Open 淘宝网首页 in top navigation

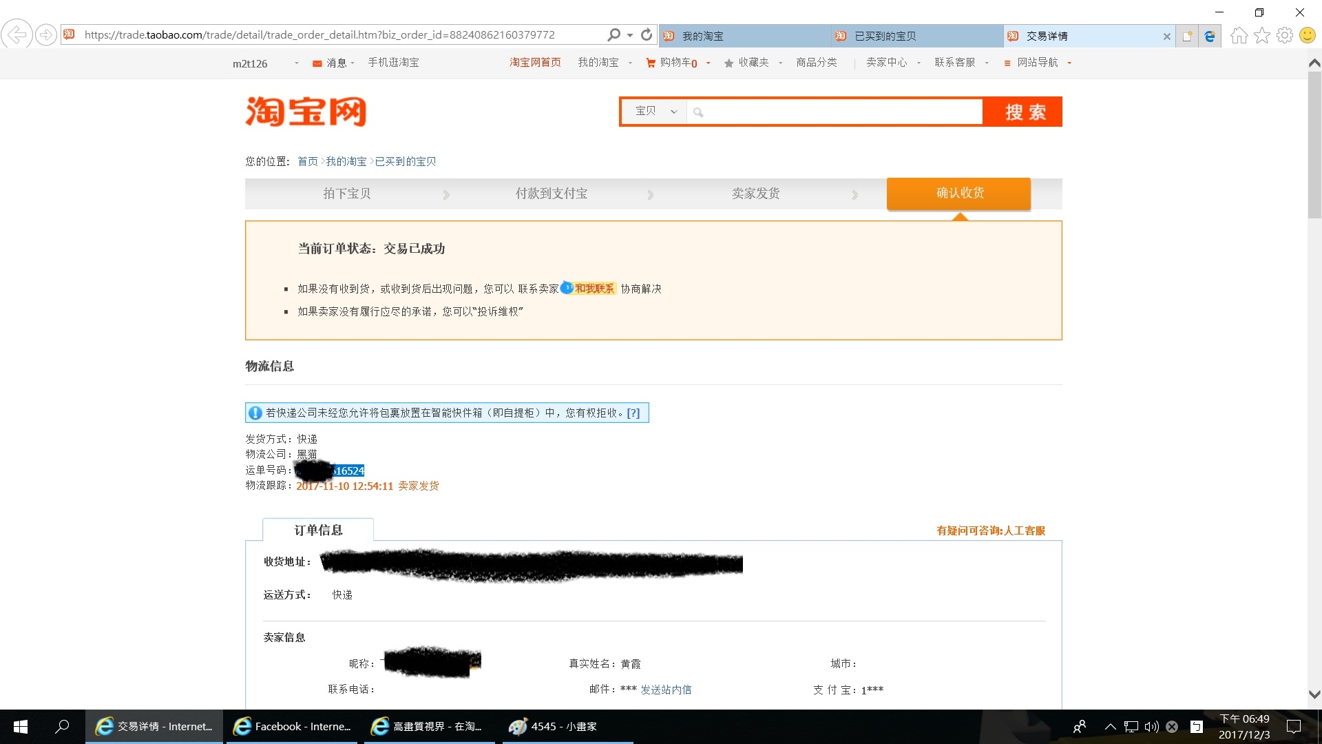point(535,63)
